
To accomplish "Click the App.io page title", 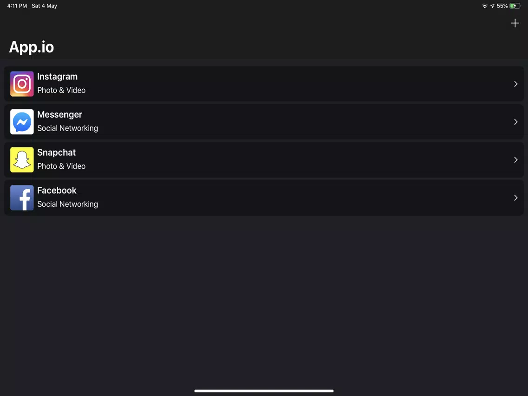I will tap(31, 47).
